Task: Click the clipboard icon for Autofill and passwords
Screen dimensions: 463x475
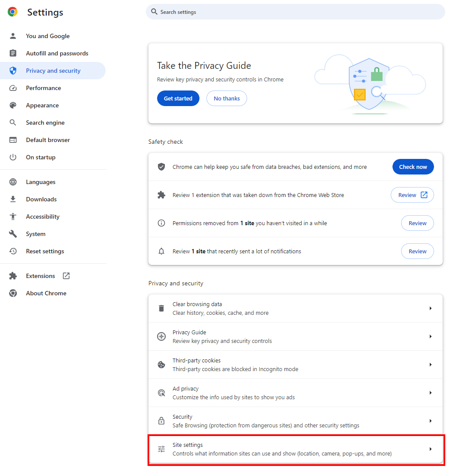Action: tap(13, 53)
